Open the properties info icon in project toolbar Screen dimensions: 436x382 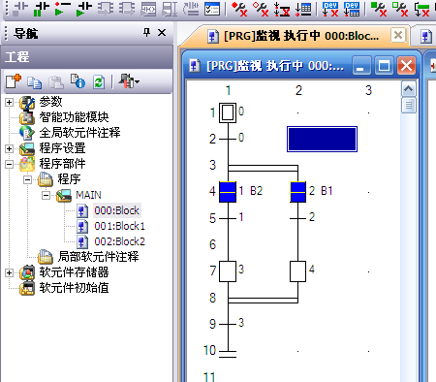click(78, 81)
